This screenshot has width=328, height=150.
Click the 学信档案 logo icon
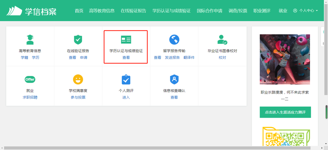coord(14,11)
